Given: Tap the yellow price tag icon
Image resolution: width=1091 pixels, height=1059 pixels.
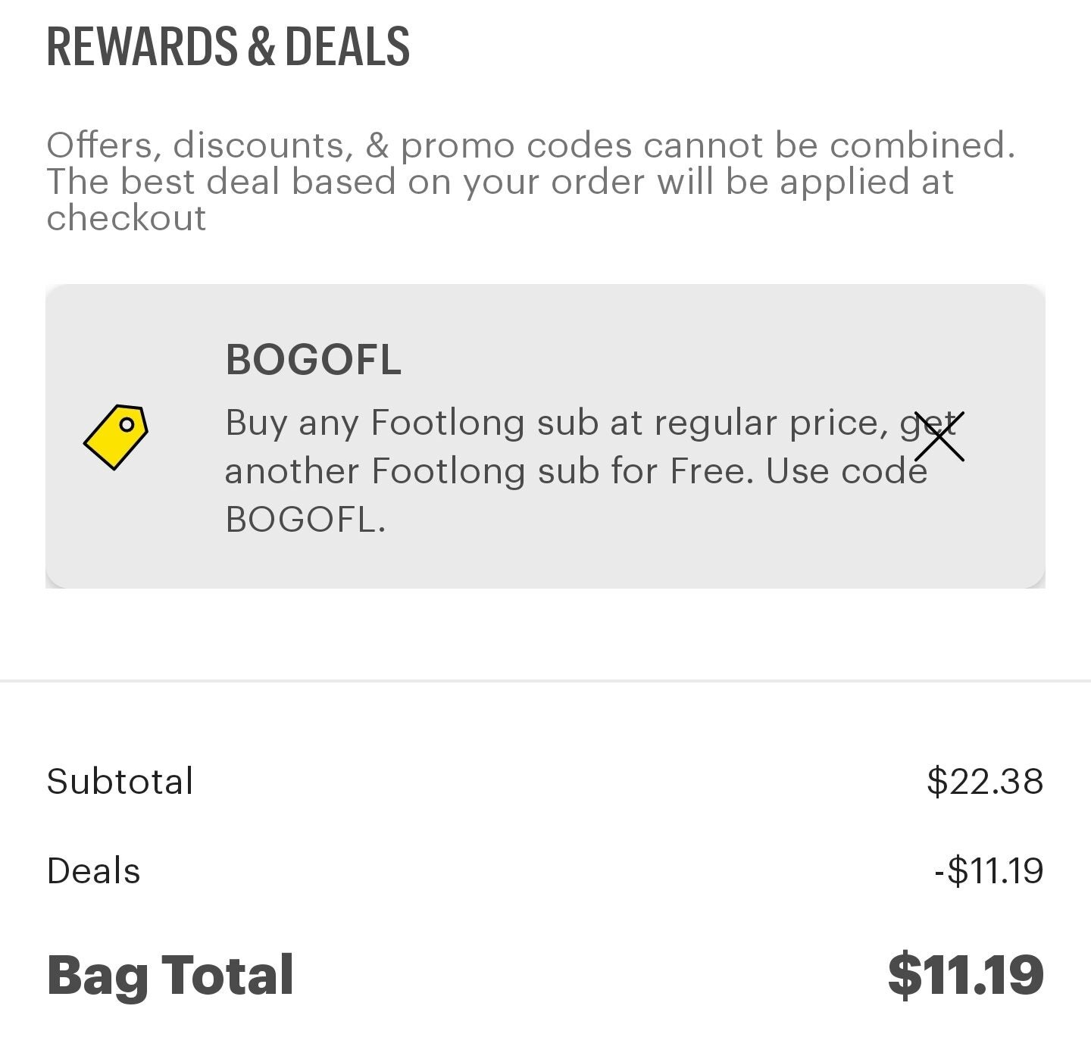Looking at the screenshot, I should click(116, 437).
